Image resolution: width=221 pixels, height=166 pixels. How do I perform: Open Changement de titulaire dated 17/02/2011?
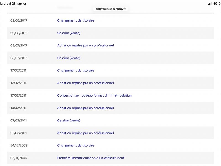75,71
